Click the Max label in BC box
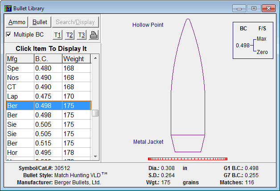 262,38
